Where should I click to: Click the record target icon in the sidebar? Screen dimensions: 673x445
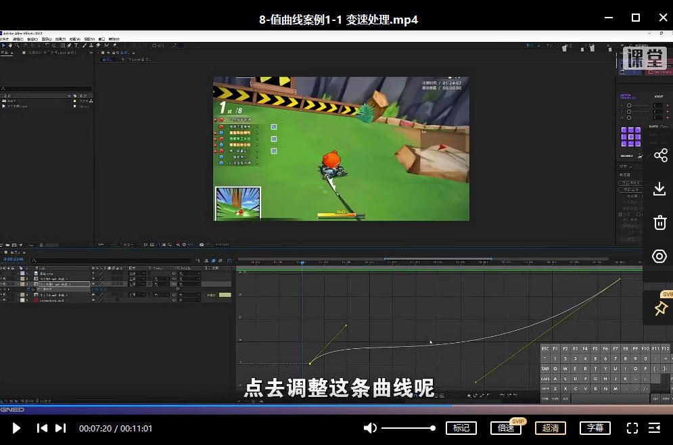tap(660, 256)
